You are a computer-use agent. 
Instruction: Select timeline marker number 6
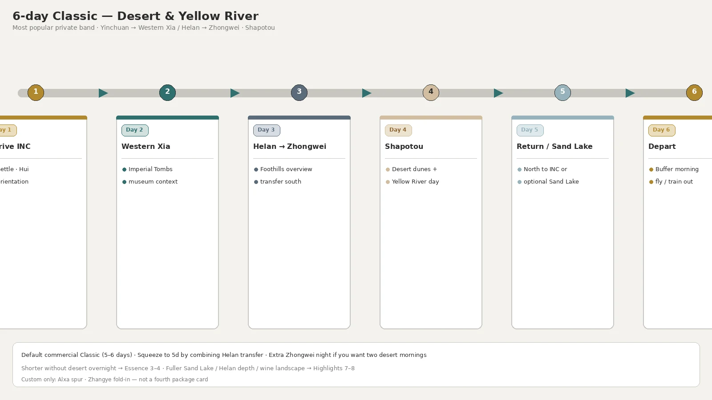pos(694,92)
